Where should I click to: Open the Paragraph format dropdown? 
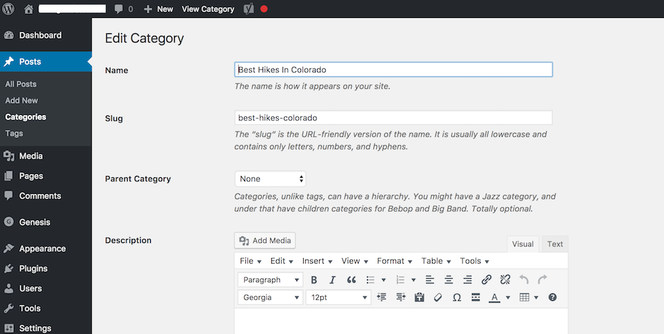(x=270, y=280)
